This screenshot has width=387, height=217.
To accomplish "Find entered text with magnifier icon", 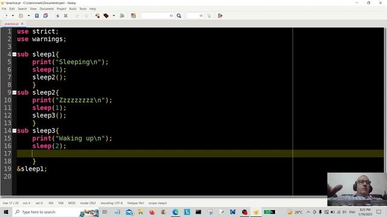I will [x=179, y=16].
